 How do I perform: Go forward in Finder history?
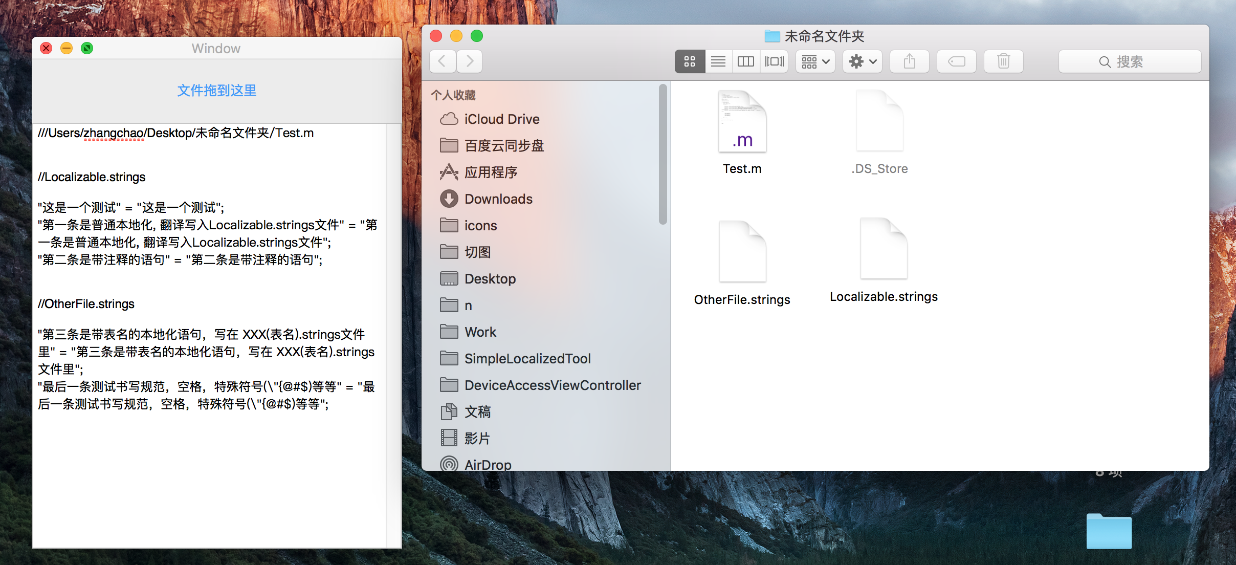point(470,61)
